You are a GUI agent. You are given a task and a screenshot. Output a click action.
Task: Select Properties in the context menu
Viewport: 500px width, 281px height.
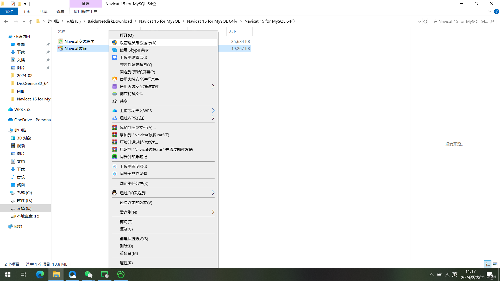pos(126,263)
